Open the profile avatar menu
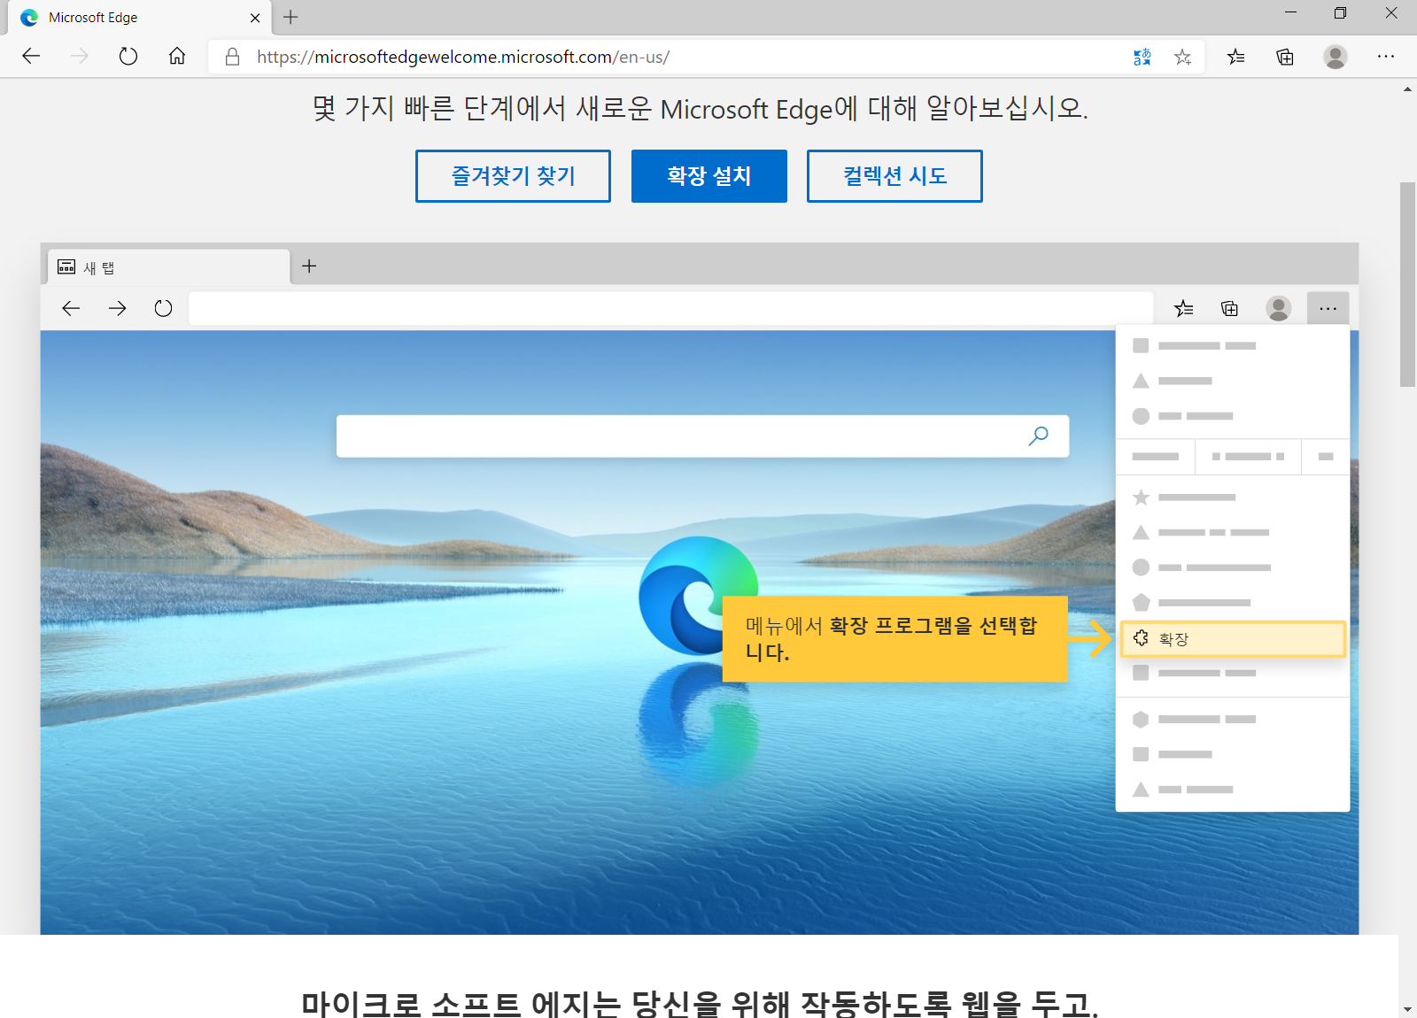Viewport: 1417px width, 1018px height. 1336,57
